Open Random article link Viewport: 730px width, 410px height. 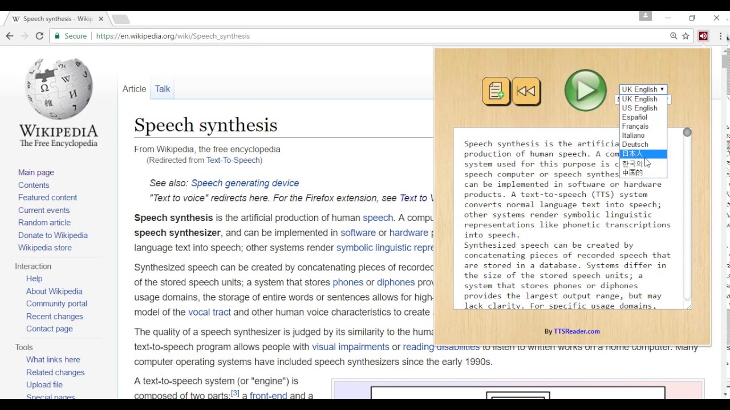(44, 223)
